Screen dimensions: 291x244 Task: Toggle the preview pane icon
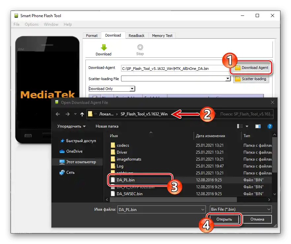[258, 126]
